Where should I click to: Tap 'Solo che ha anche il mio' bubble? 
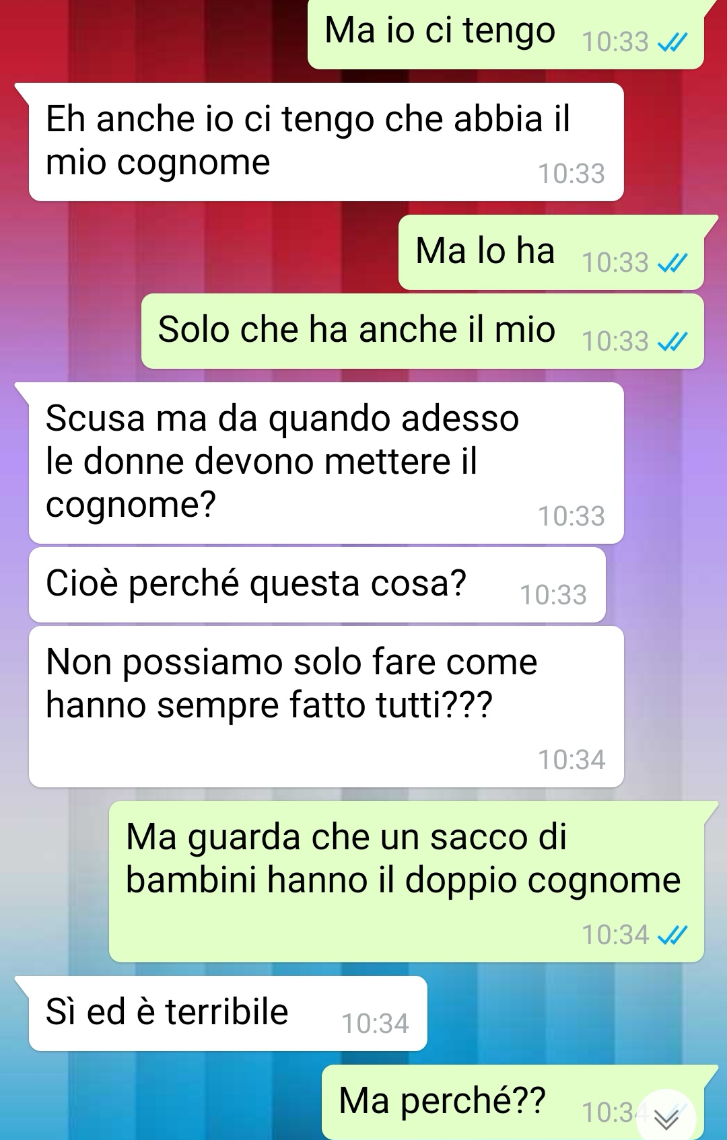422,331
